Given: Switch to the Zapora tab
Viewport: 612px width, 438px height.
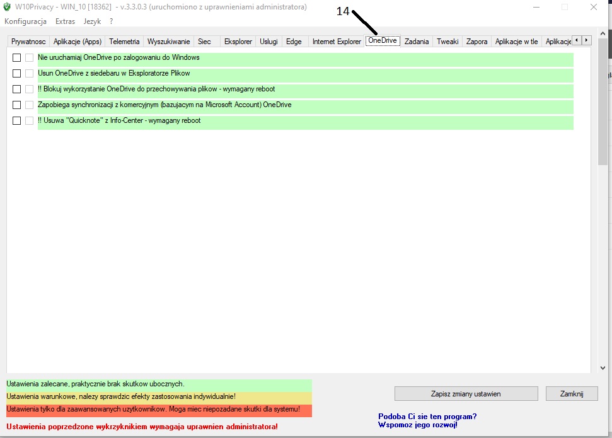Looking at the screenshot, I should coord(477,42).
